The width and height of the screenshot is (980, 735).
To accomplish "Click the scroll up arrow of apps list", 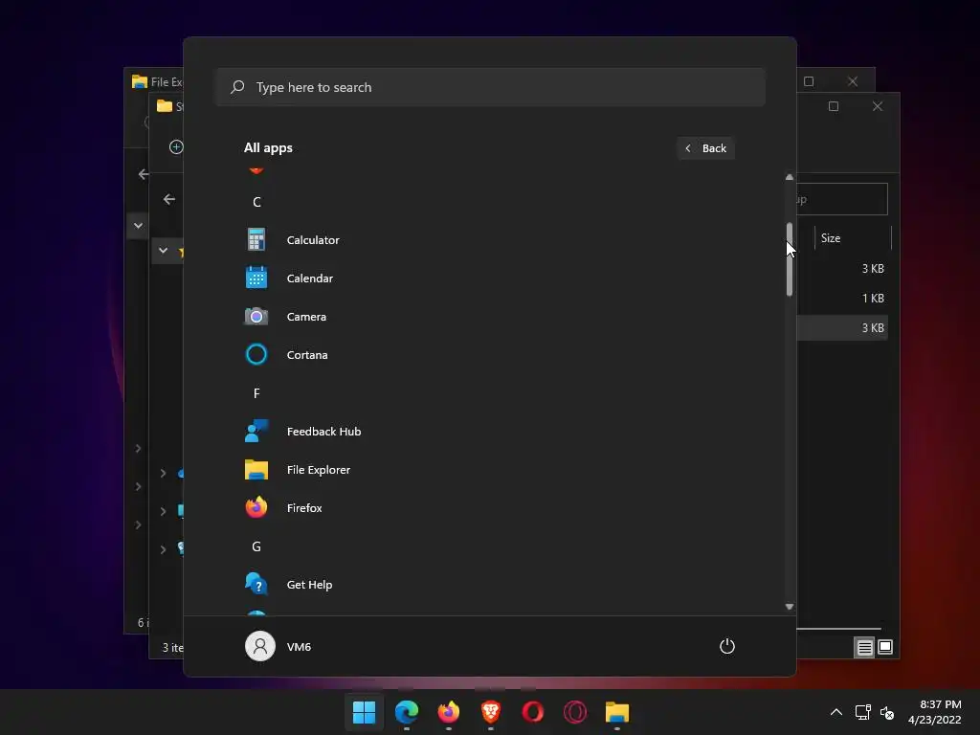I will click(x=790, y=177).
